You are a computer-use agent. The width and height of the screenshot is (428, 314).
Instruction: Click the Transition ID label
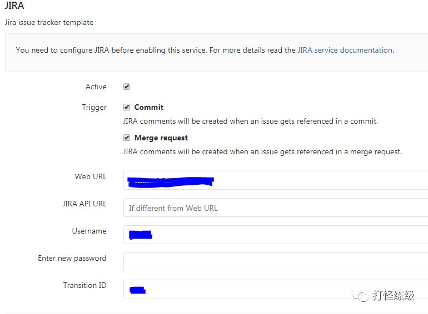point(84,285)
